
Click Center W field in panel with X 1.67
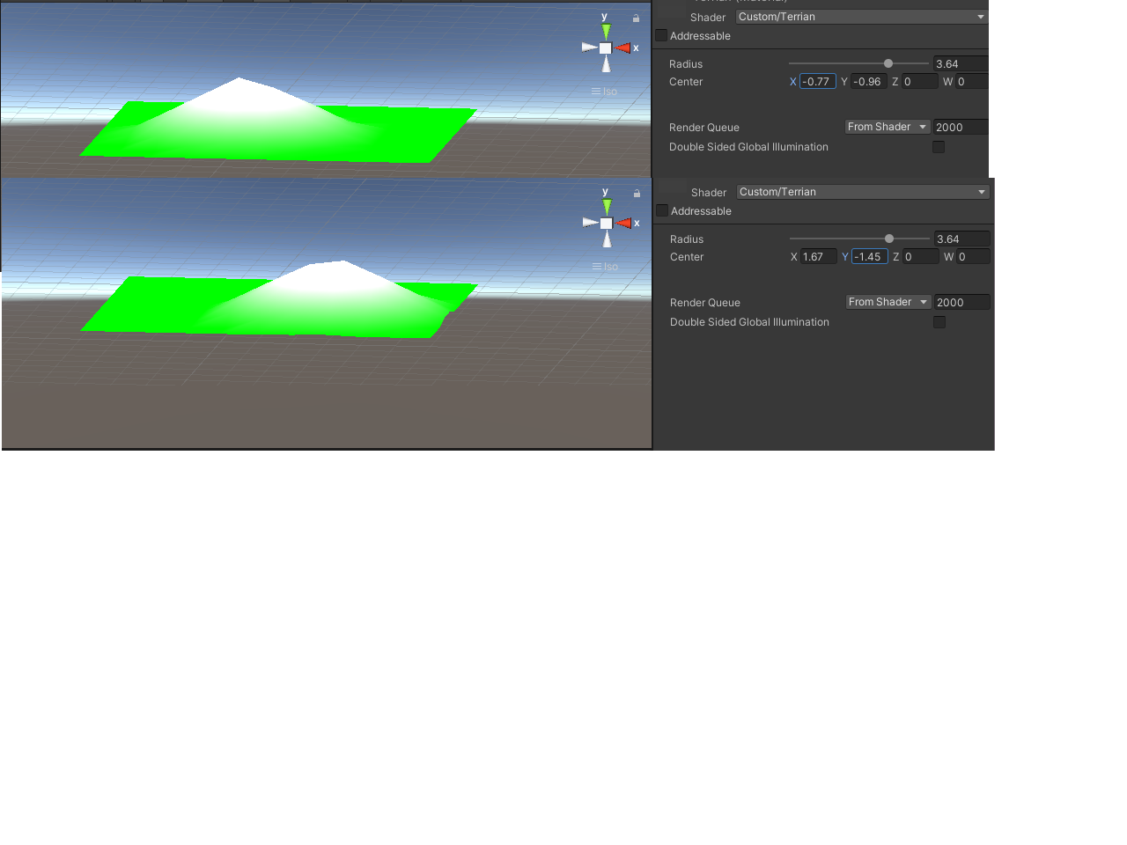click(x=972, y=257)
